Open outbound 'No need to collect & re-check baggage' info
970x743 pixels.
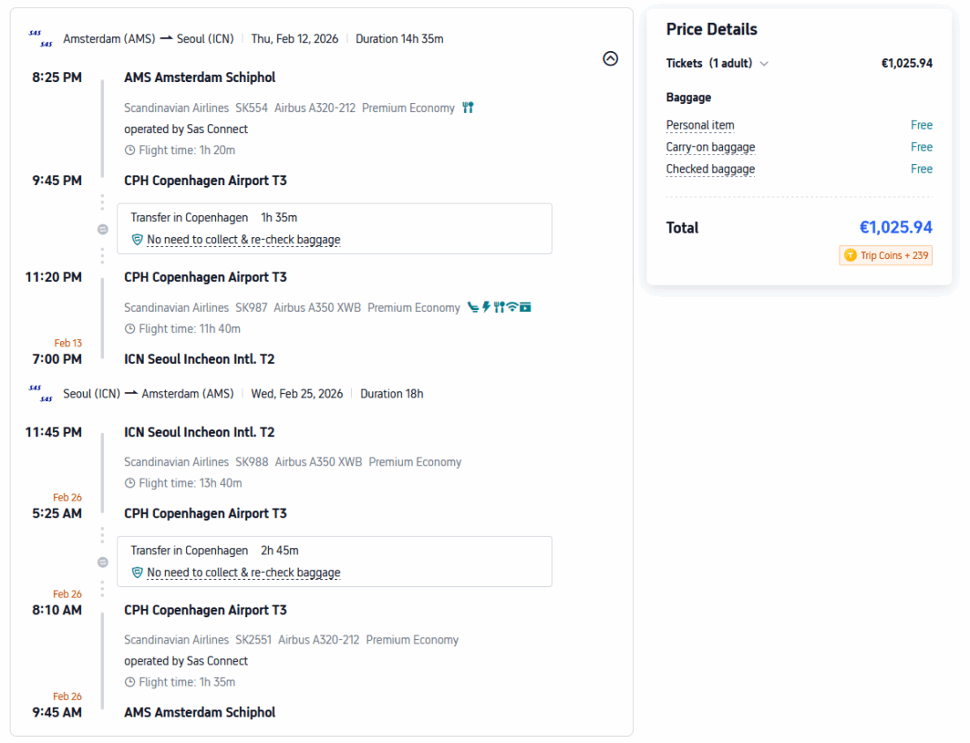tap(243, 240)
